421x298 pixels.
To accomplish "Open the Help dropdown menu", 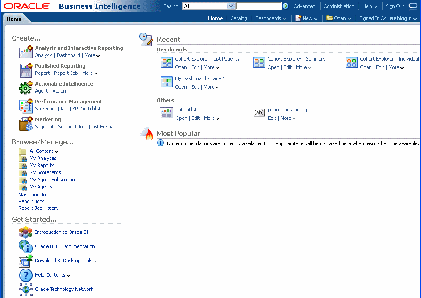I will (370, 6).
